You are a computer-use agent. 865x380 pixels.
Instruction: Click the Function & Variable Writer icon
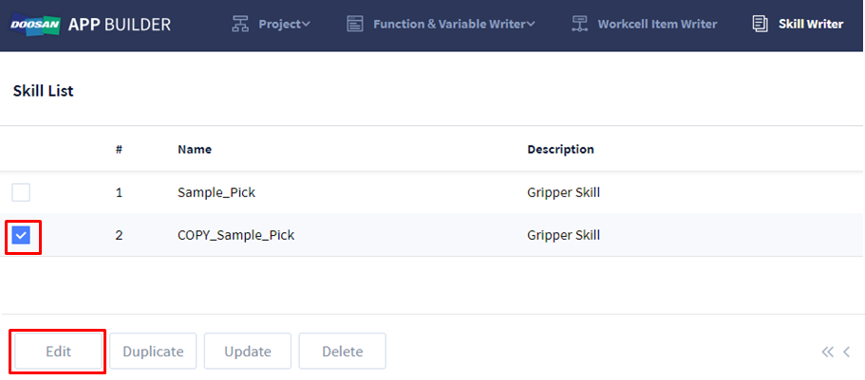point(355,25)
